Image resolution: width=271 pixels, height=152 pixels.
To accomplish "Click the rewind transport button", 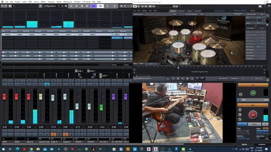I will pyautogui.click(x=82, y=6).
